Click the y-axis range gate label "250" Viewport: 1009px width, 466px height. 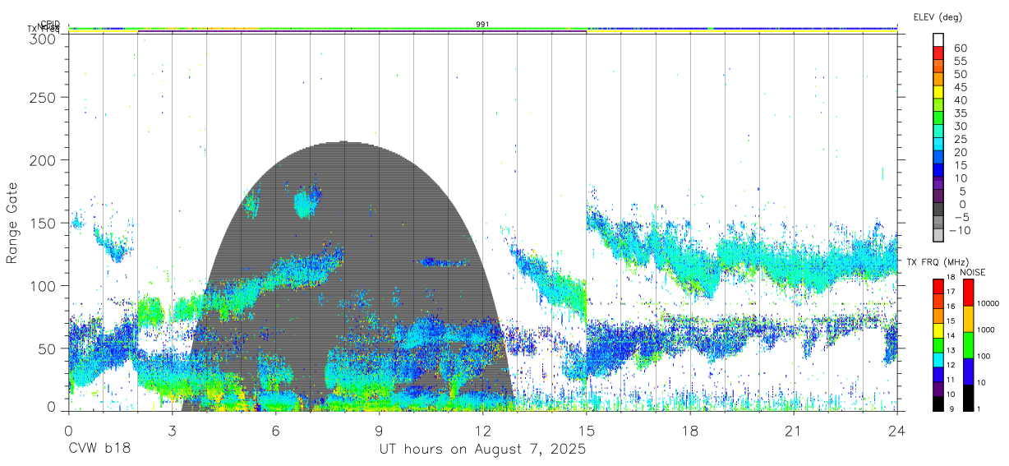point(43,97)
